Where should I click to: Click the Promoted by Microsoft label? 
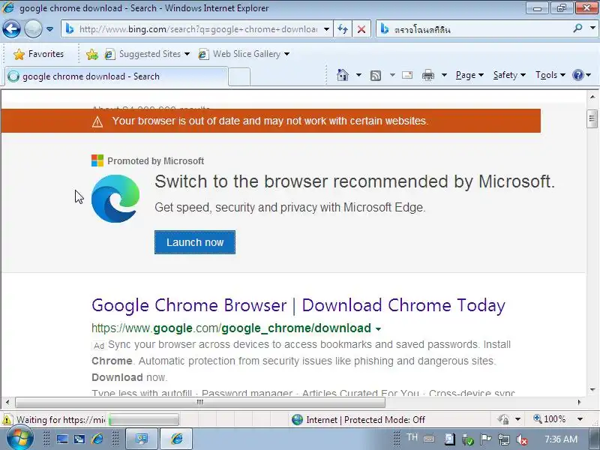(x=155, y=161)
